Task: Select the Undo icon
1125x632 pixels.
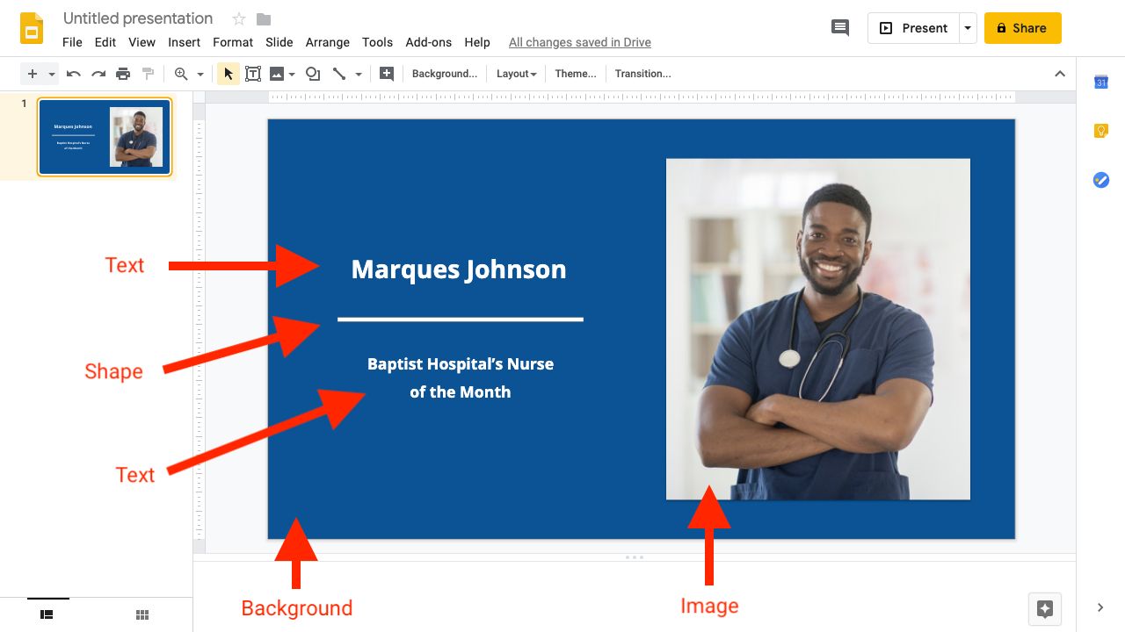Action: [x=73, y=74]
